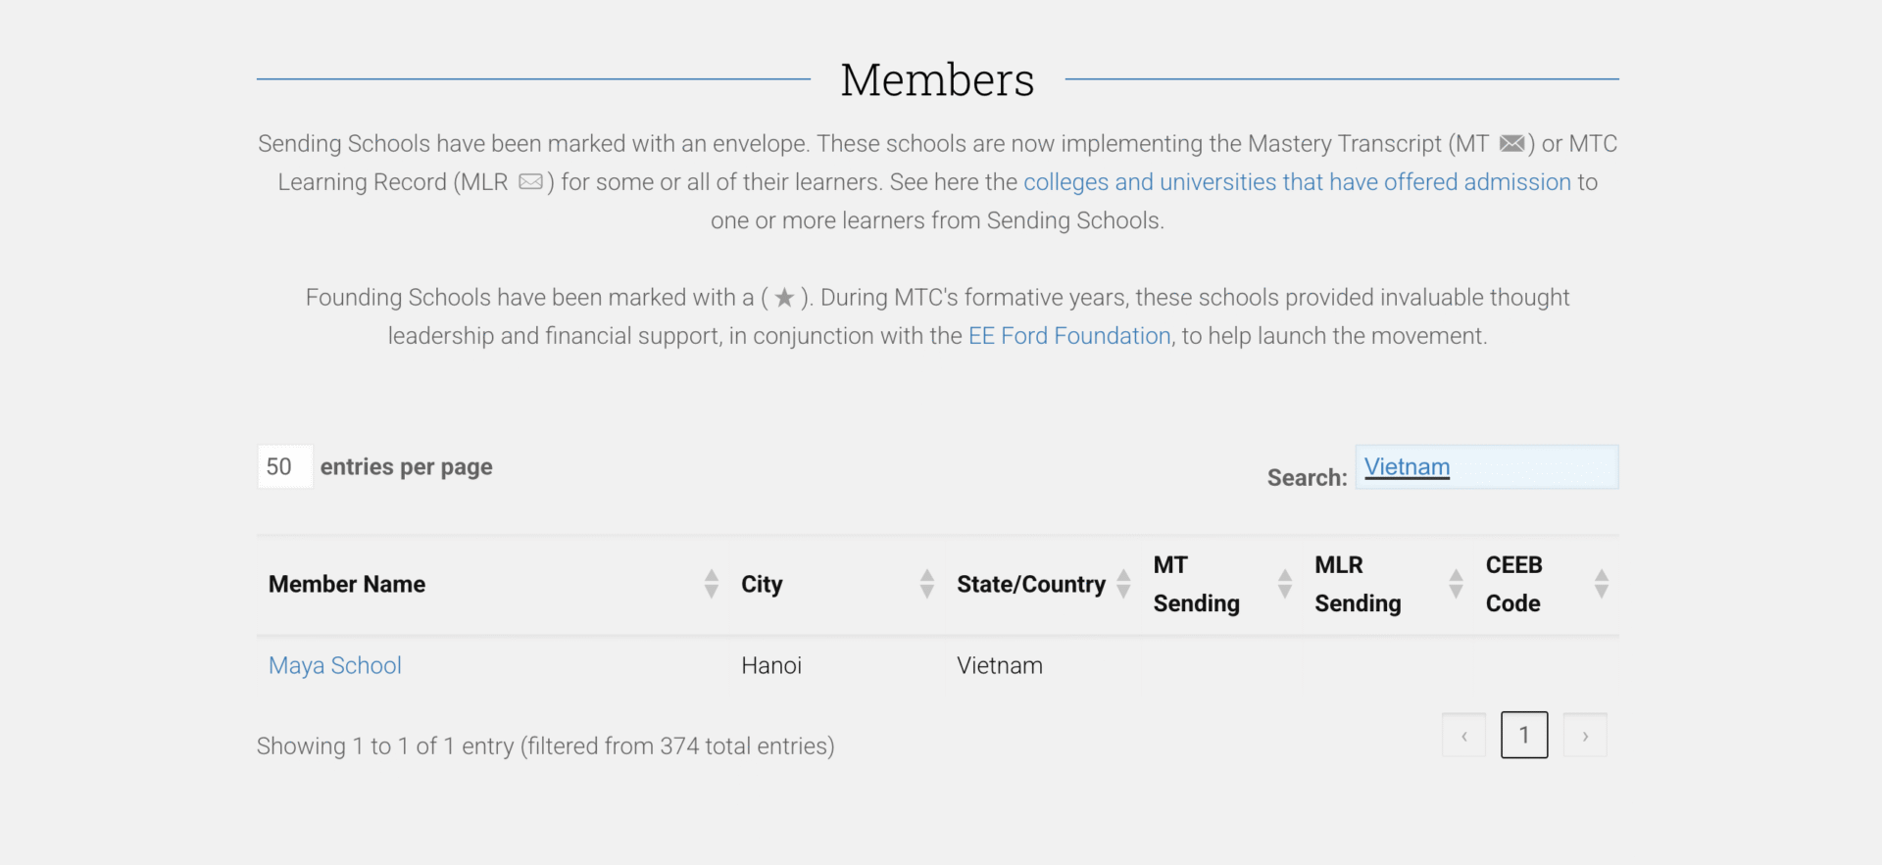Screen dimensions: 1882x865
Task: Click the Founding Schools star icon
Action: pyautogui.click(x=784, y=298)
